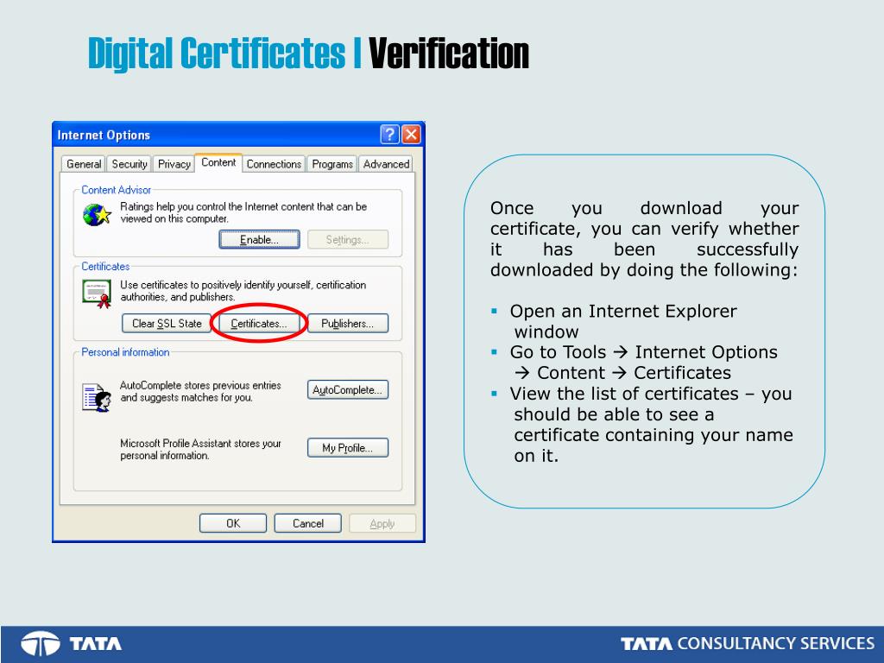The height and width of the screenshot is (663, 884).
Task: Click the Verification heading word
Action: [449, 54]
